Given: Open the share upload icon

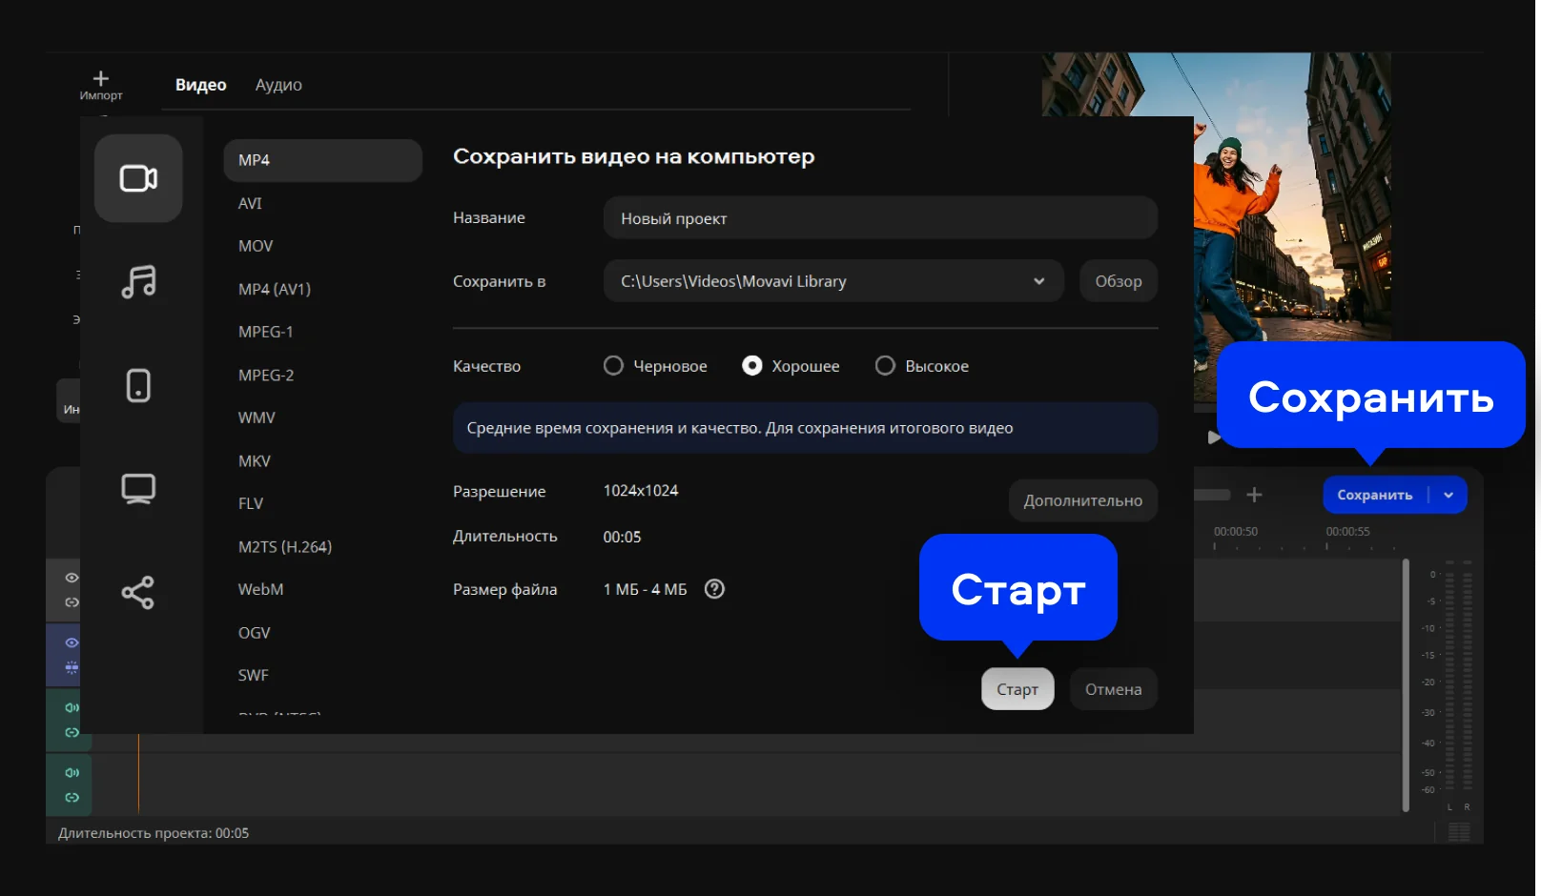Looking at the screenshot, I should point(138,593).
